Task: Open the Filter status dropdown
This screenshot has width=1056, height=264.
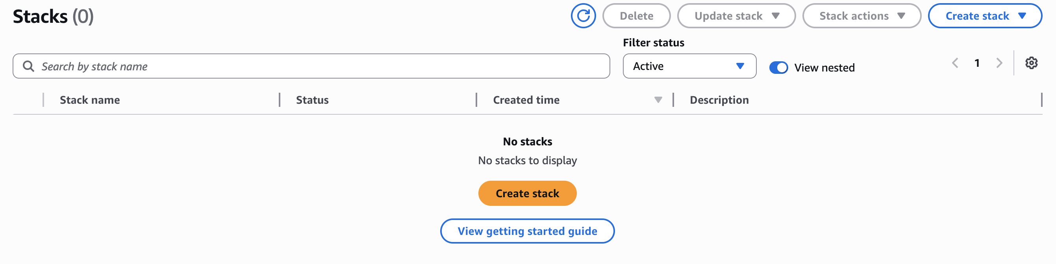Action: pyautogui.click(x=689, y=66)
